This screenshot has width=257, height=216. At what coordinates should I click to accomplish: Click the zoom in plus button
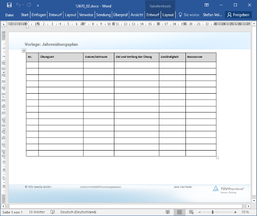tap(236, 212)
